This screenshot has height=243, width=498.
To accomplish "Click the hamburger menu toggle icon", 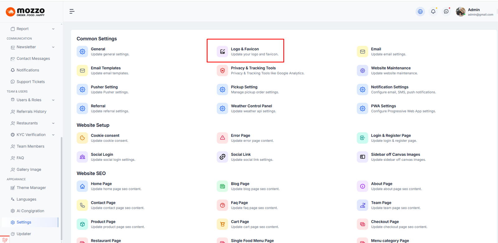I will 72,11.
